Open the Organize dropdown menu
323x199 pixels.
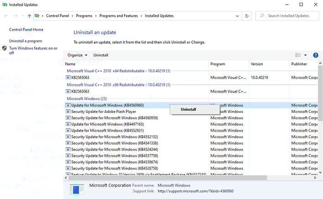pos(78,55)
